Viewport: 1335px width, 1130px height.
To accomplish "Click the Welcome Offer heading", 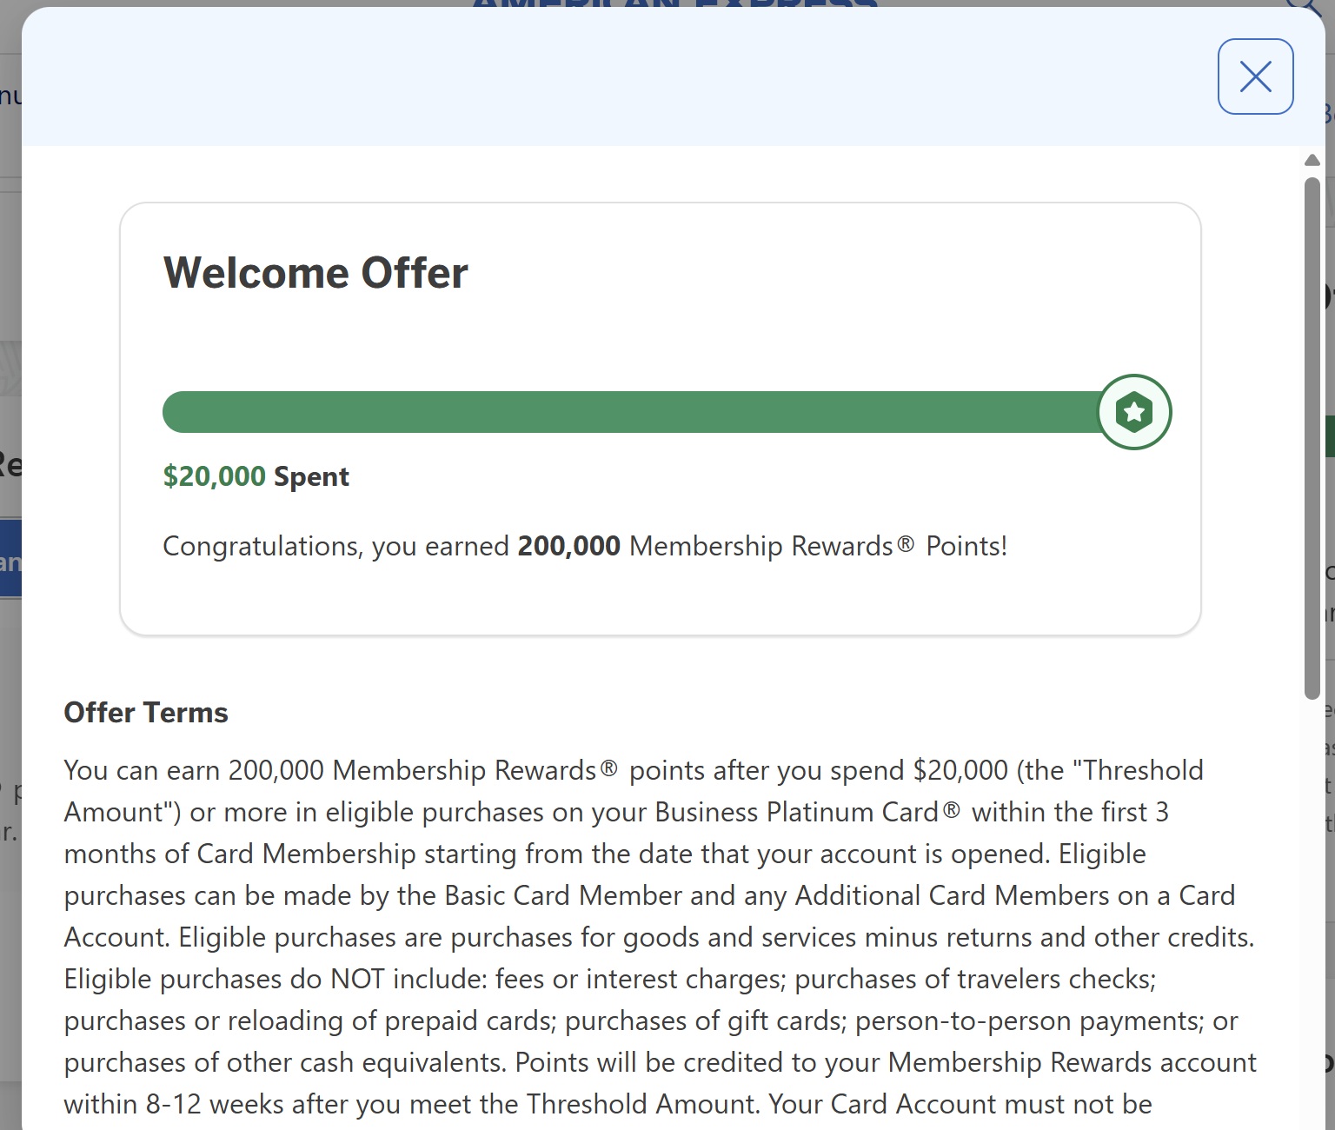I will pos(315,272).
